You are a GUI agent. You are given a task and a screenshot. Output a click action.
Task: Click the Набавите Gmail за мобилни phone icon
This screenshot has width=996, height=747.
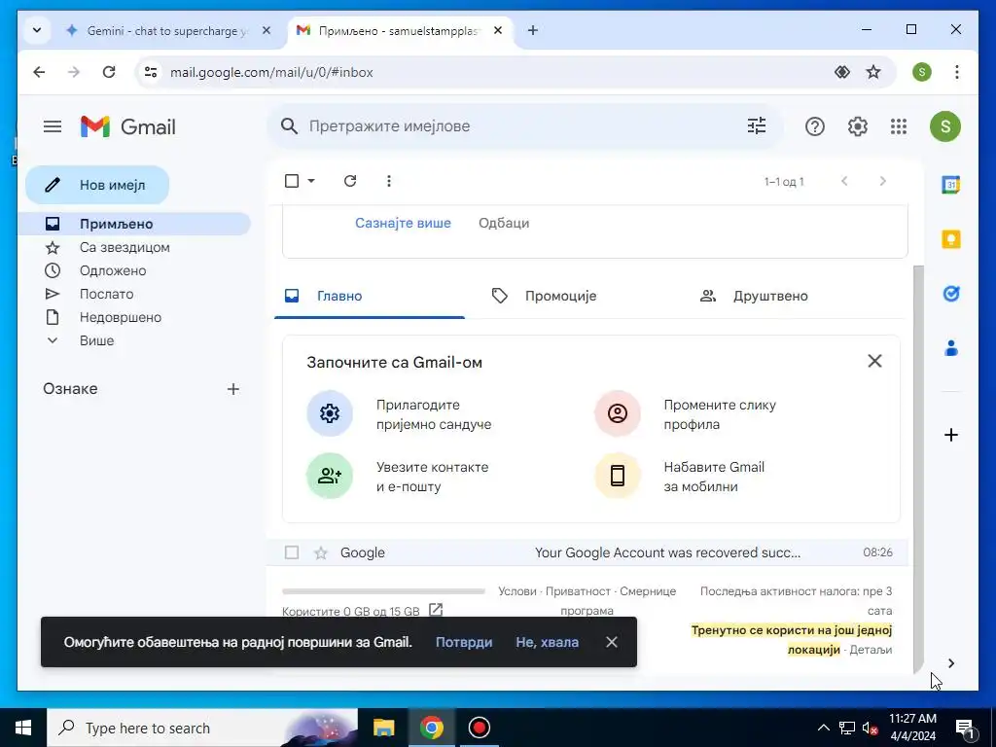click(x=618, y=476)
